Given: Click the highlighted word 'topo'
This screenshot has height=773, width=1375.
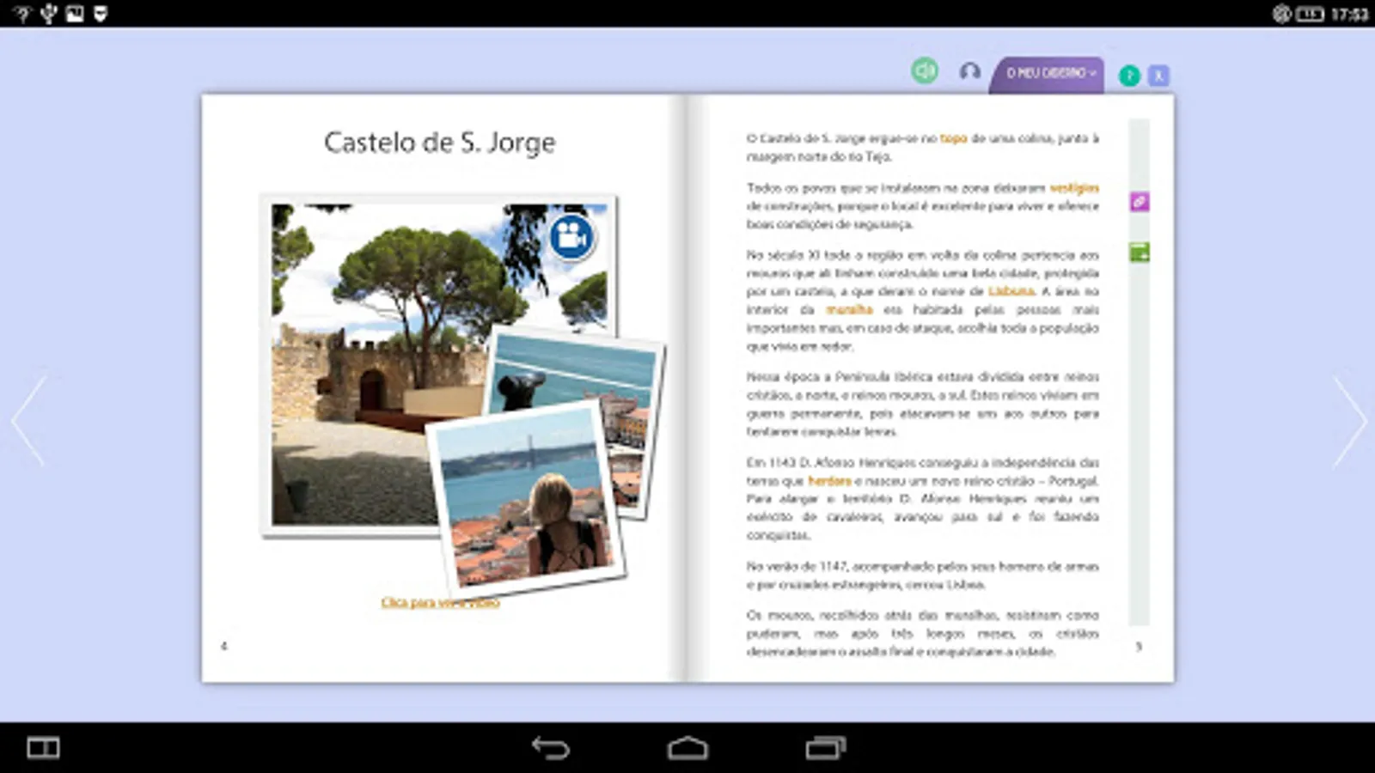Looking at the screenshot, I should 953,138.
